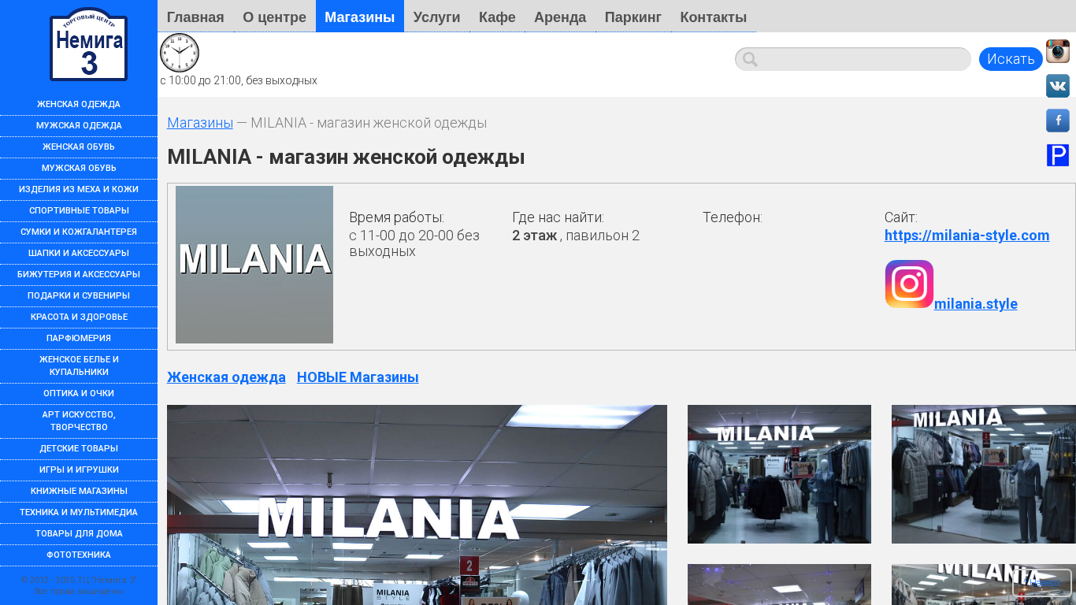Click the hours text "с 11-00 до 20-00 без выходных"
The height and width of the screenshot is (605, 1076).
coord(414,243)
